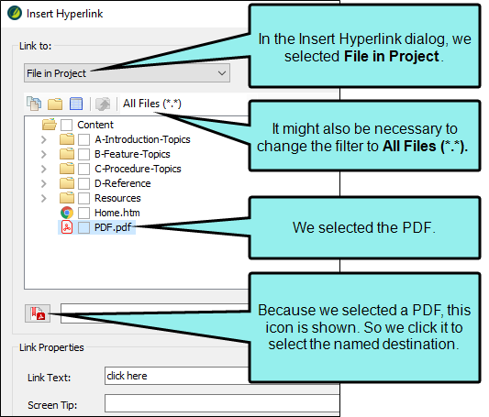The height and width of the screenshot is (417, 489).
Task: Click the PDF named destination bookmark icon
Action: 38,313
